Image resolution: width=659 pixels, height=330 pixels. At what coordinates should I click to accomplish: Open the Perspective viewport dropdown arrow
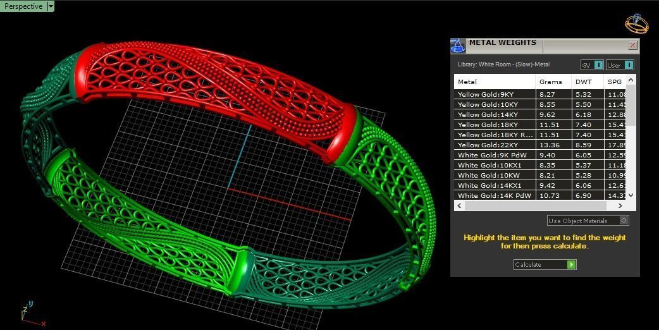51,6
